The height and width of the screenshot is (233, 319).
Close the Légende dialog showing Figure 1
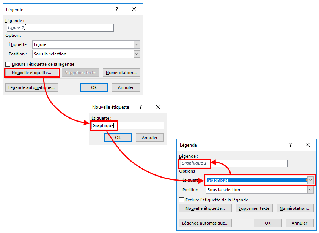[134, 9]
